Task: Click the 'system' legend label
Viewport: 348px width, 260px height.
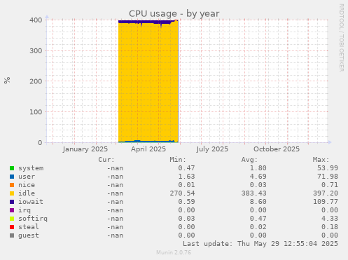Action: (x=31, y=168)
